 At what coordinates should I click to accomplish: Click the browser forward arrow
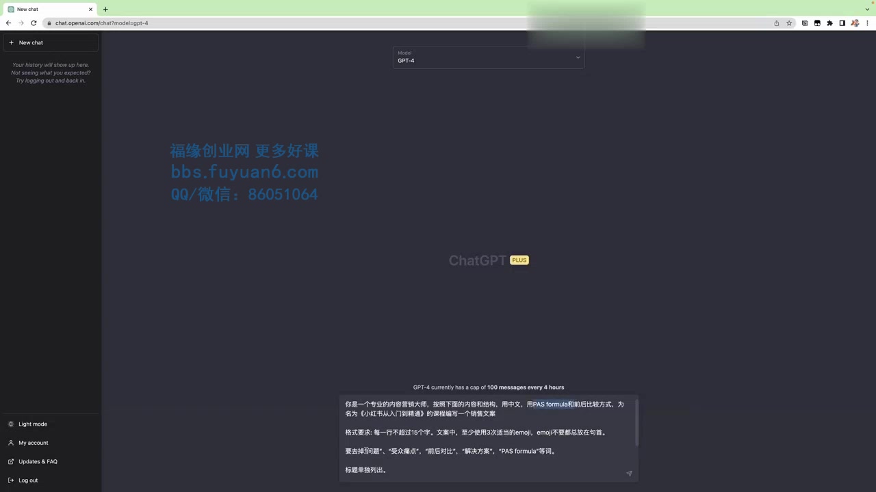point(21,23)
